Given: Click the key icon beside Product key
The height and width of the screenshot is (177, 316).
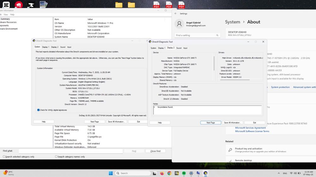Looking at the screenshot, I should pos(230,150).
